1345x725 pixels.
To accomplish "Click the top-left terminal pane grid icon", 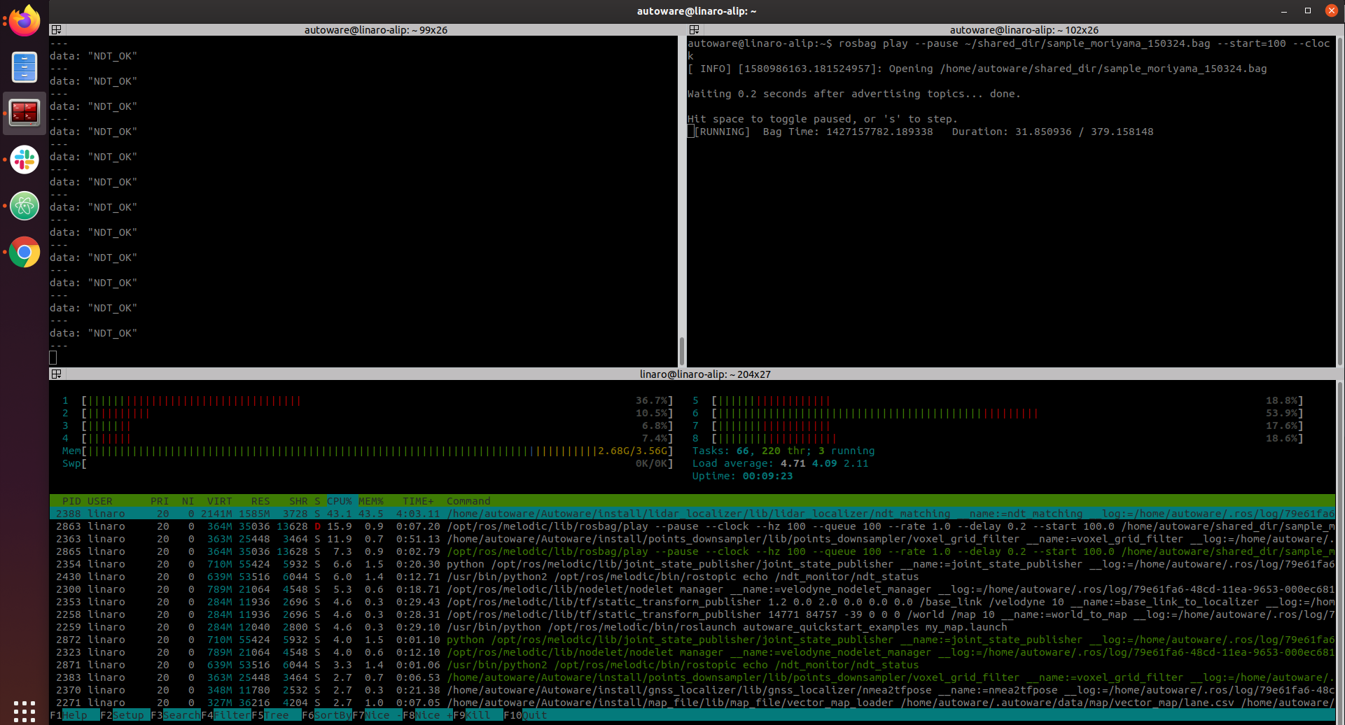I will (57, 30).
